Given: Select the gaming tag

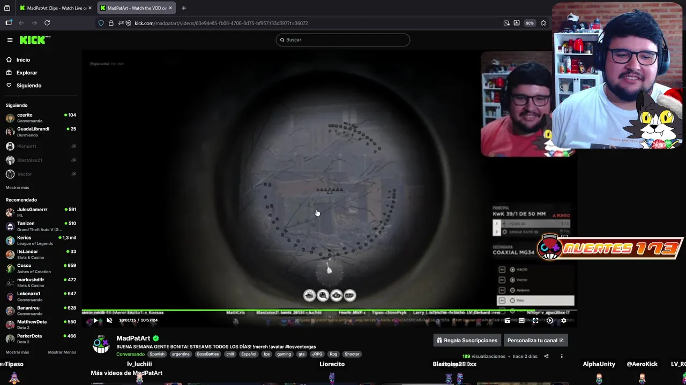Looking at the screenshot, I should 284,354.
